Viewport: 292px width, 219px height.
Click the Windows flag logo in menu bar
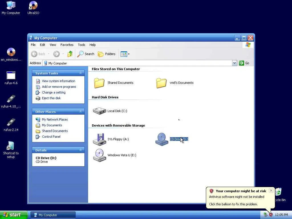[x=248, y=45]
